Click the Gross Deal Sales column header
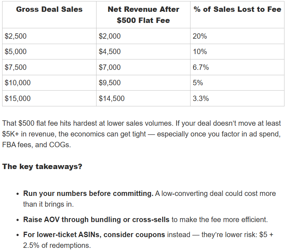 pos(49,10)
